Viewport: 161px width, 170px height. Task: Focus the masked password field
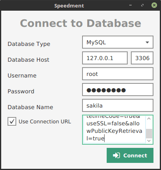[118, 90]
